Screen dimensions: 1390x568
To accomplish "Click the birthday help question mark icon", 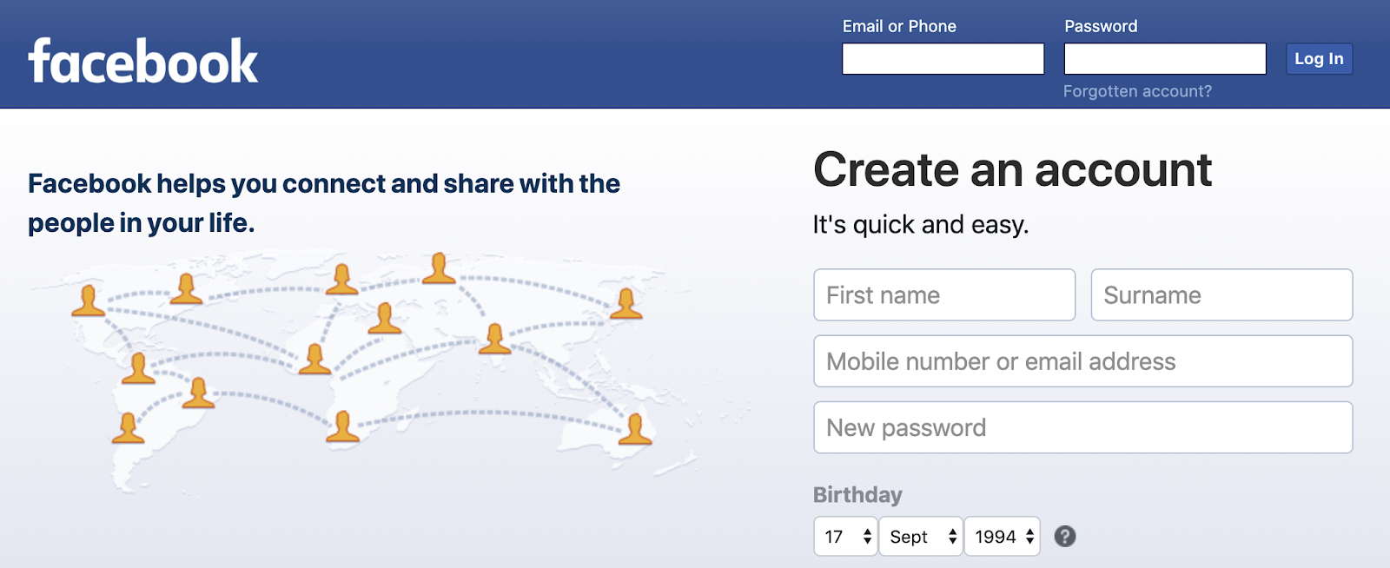I will tap(1065, 537).
